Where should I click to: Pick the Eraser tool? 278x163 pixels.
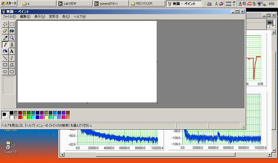[5, 31]
